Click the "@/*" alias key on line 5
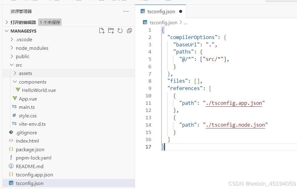Viewport: 297px width, 189px height. click(187, 59)
